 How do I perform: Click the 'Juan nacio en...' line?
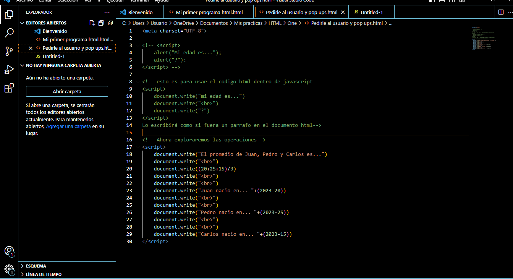pos(220,191)
